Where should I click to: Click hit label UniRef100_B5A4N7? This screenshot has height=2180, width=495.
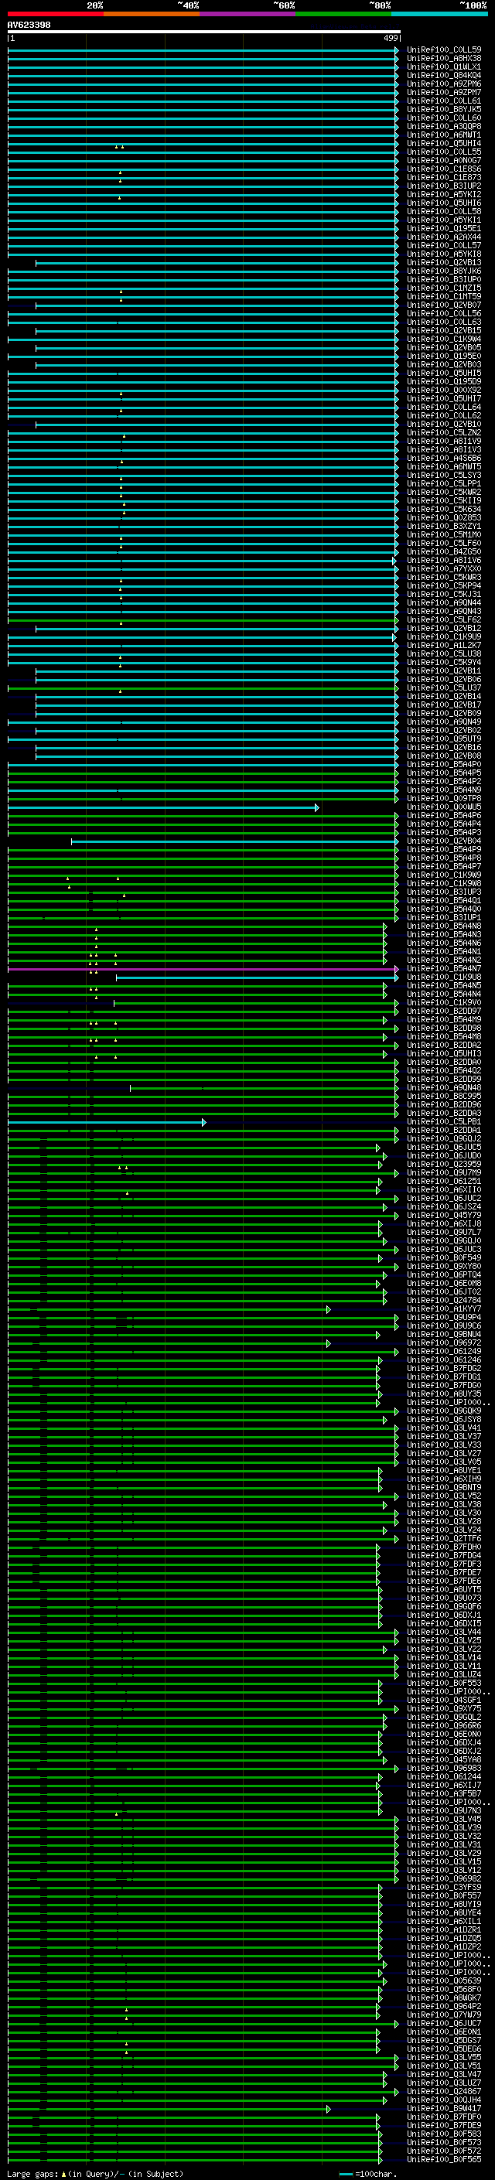pos(444,970)
